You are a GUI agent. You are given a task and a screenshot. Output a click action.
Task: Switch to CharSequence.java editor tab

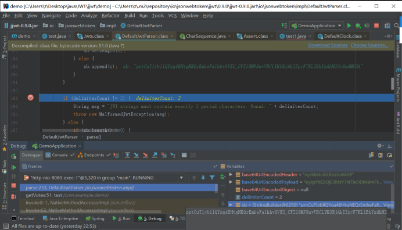[x=206, y=36]
